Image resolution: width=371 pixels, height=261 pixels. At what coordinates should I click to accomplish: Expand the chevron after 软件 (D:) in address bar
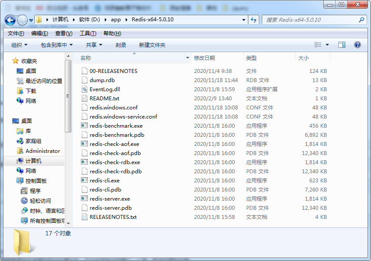tap(106, 20)
